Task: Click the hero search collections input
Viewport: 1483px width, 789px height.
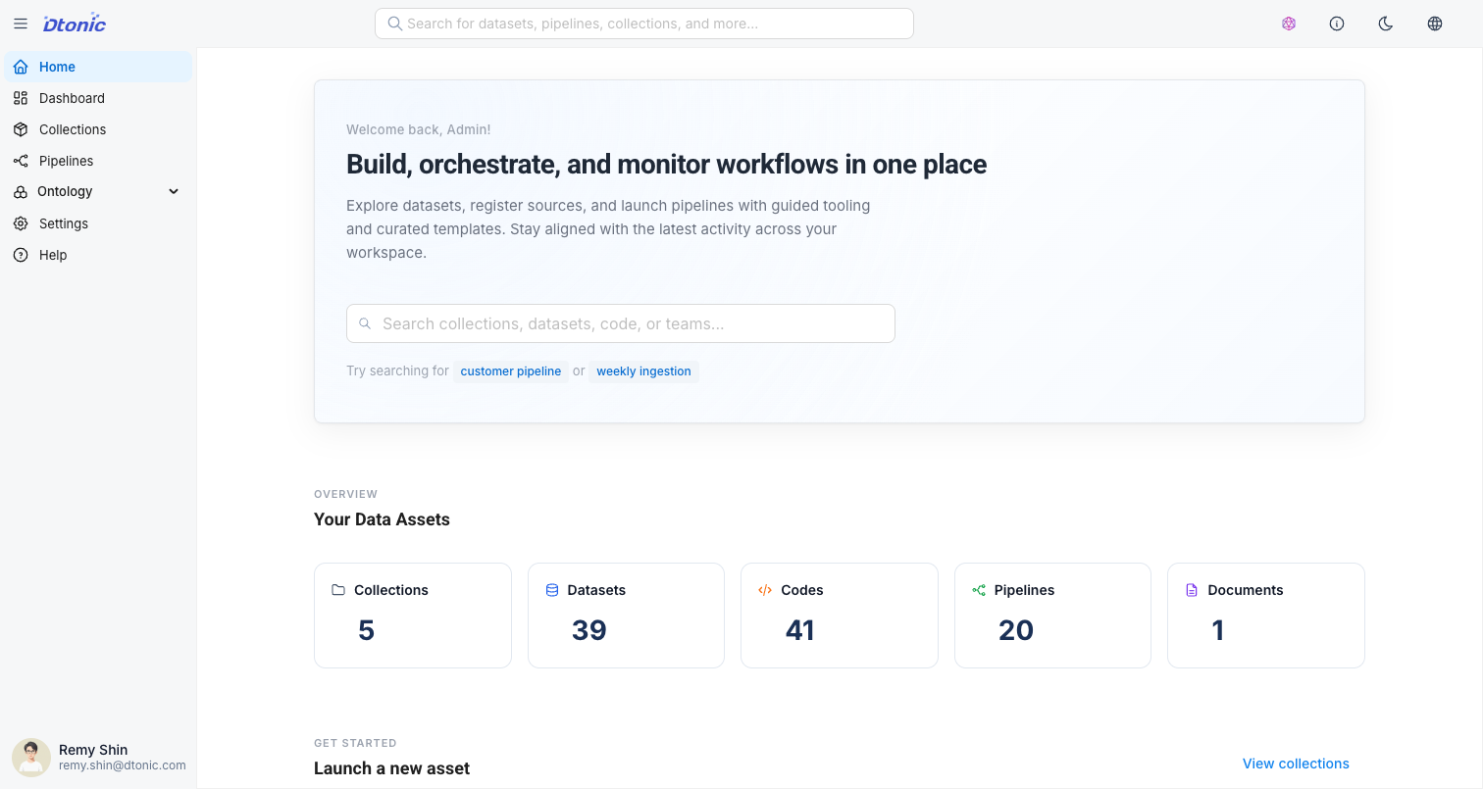Action: tap(621, 323)
